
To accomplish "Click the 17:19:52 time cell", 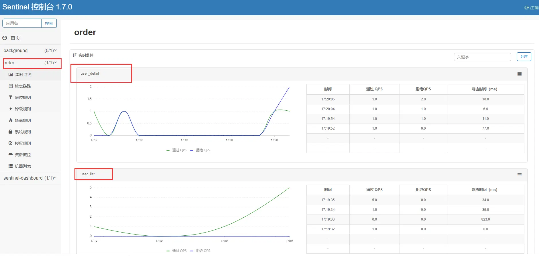I will pyautogui.click(x=328, y=128).
